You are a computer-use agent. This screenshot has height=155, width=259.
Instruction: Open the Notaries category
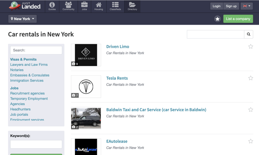click(x=17, y=70)
